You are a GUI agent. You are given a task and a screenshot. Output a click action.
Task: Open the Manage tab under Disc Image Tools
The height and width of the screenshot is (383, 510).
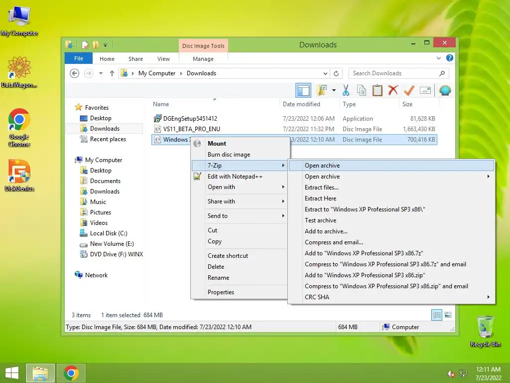coord(203,59)
